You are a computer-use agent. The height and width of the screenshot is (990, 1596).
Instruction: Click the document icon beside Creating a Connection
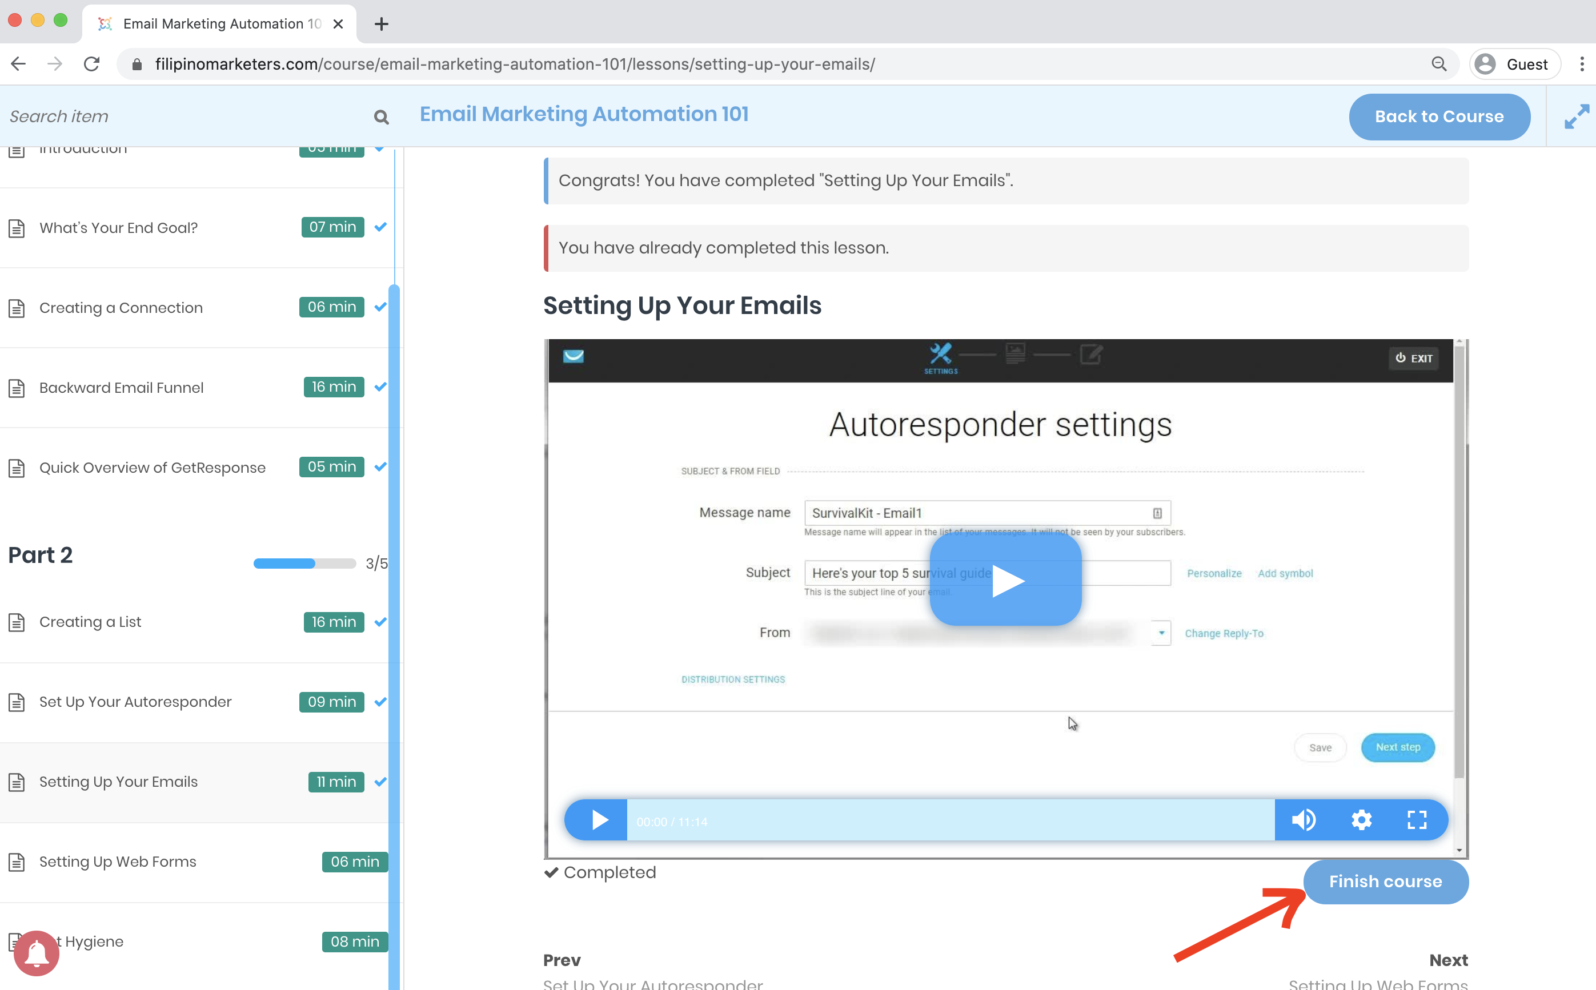[x=17, y=308]
